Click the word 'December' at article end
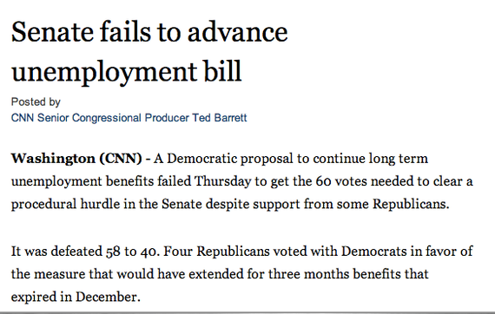 tap(107, 297)
